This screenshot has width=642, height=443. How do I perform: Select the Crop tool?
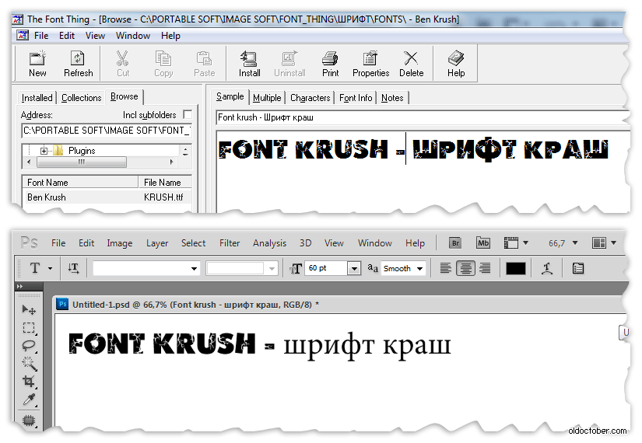point(29,382)
